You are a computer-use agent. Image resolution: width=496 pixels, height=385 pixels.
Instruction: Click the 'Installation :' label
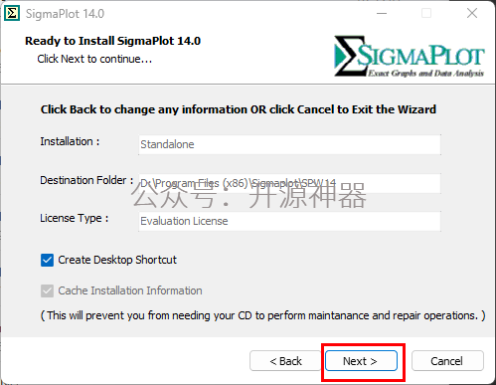click(x=70, y=141)
